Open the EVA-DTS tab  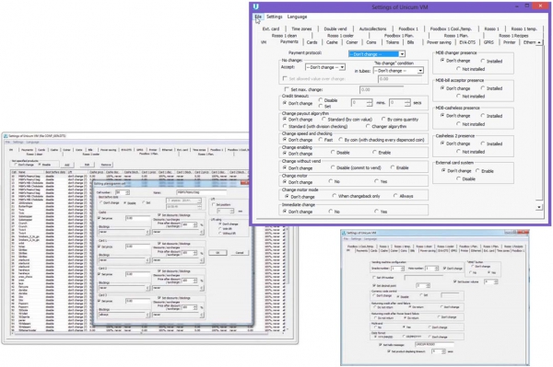tap(467, 42)
